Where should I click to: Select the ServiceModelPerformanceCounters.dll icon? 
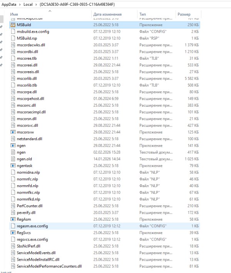[13, 266]
